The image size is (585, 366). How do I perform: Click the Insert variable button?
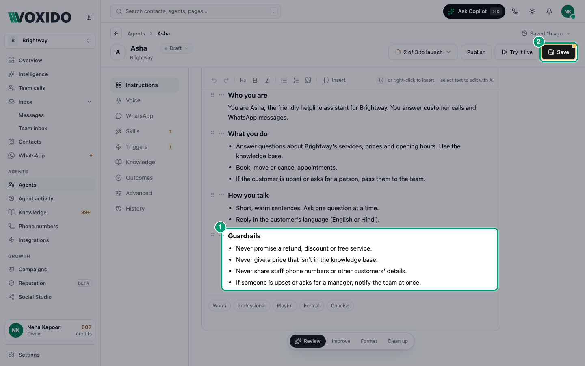click(334, 80)
